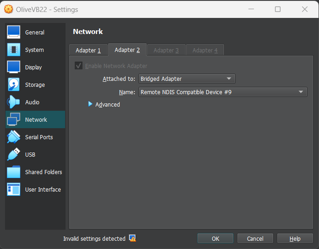Toggle Enable Network Adapter checkbox
This screenshot has width=319, height=249.
click(79, 66)
